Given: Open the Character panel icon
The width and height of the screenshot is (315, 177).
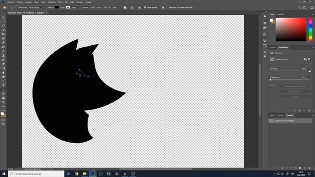Looking at the screenshot, I should point(265,52).
